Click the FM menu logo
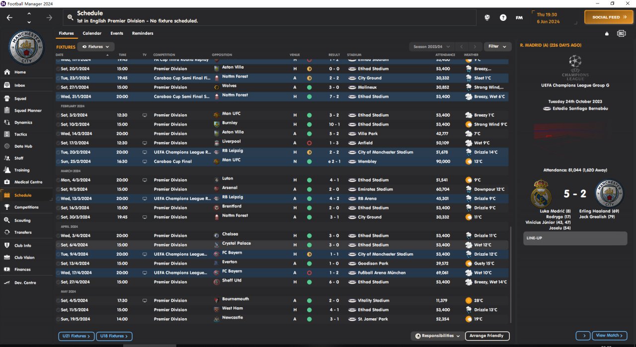 [519, 17]
